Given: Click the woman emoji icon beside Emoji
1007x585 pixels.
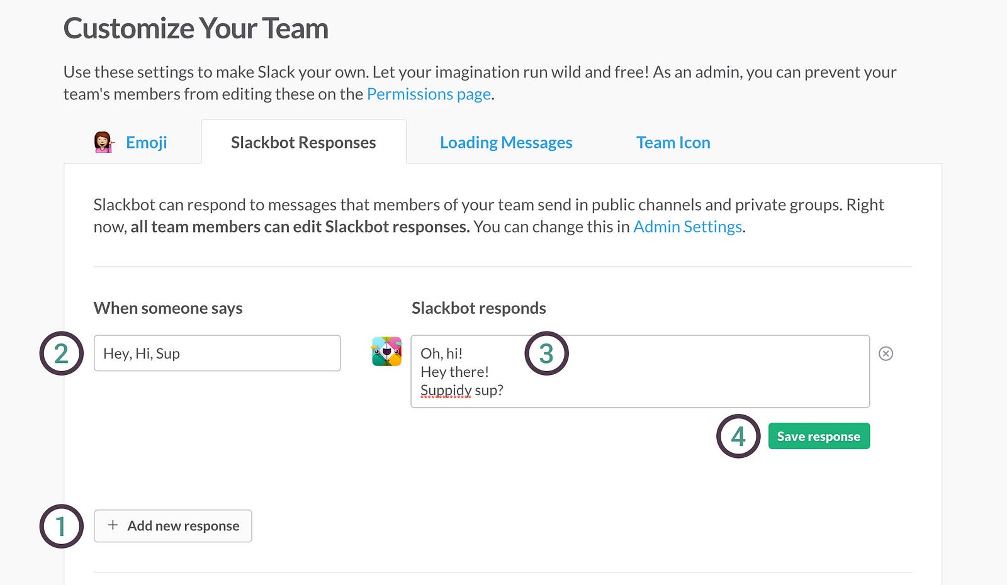Looking at the screenshot, I should click(103, 142).
